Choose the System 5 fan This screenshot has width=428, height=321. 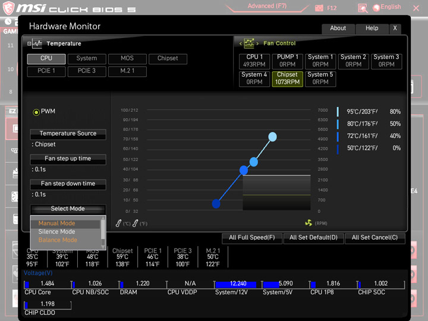coord(320,78)
